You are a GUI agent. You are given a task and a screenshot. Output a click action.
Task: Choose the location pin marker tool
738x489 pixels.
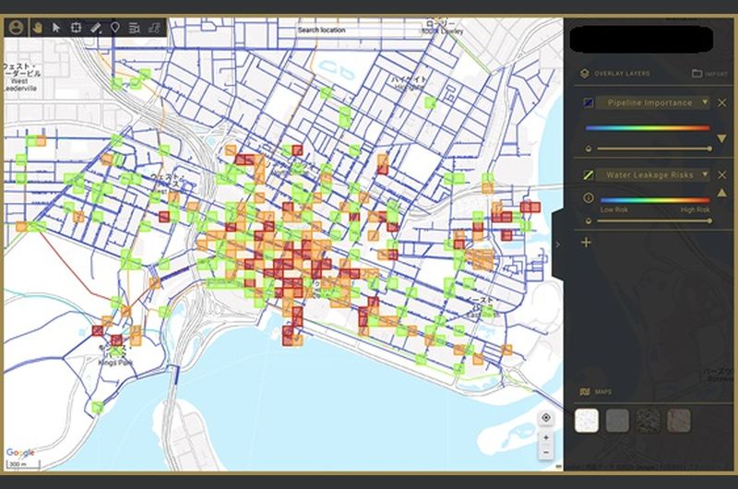tap(114, 28)
